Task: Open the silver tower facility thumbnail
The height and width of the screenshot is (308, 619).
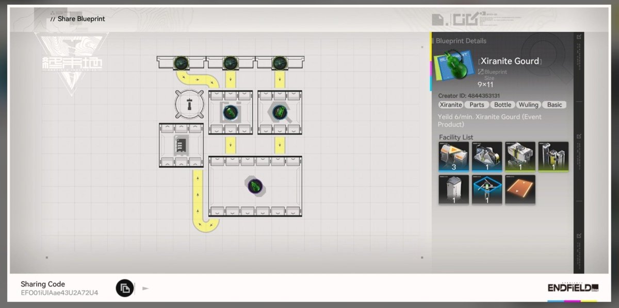Action: (453, 190)
